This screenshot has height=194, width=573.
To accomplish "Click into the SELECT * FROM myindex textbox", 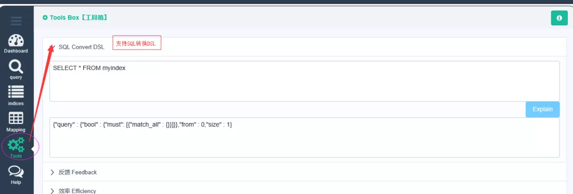I will pyautogui.click(x=305, y=81).
